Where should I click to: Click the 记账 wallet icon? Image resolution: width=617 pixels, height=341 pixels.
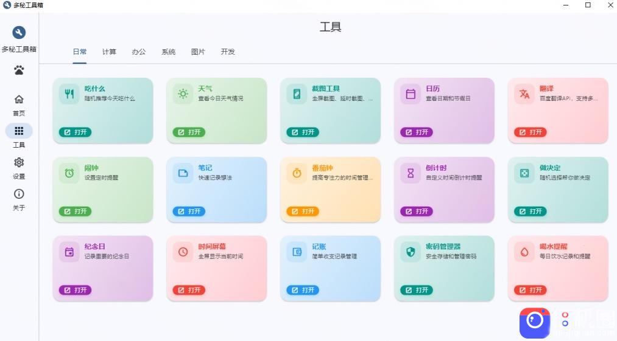pos(297,252)
